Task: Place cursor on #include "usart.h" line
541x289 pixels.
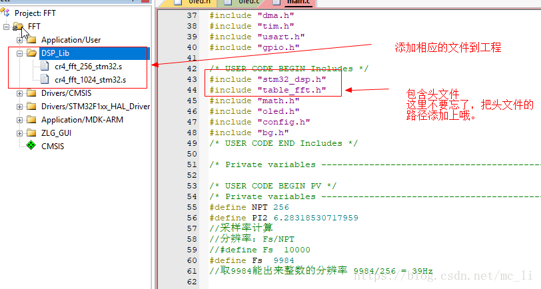Action: (x=257, y=37)
